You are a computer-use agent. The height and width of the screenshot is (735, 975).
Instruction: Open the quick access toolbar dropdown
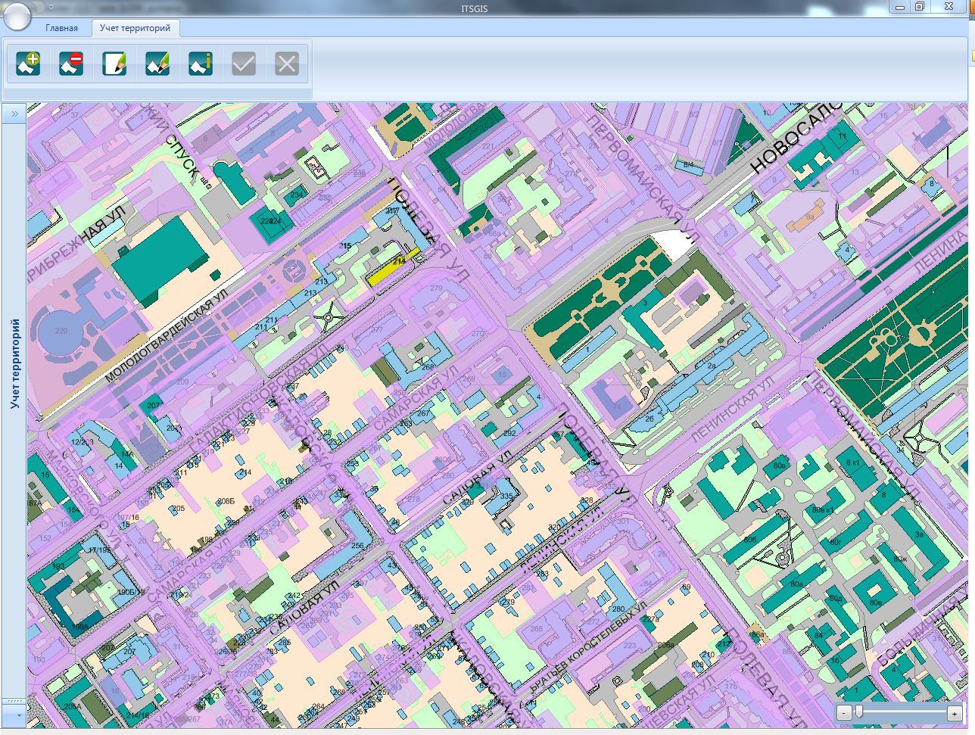pyautogui.click(x=50, y=7)
